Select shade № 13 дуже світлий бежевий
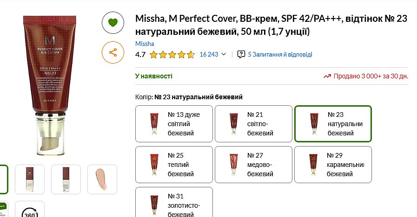Image resolution: width=417 pixels, height=217 pixels. pyautogui.click(x=174, y=124)
